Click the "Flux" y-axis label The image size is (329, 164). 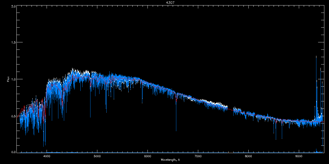[x=8, y=79]
